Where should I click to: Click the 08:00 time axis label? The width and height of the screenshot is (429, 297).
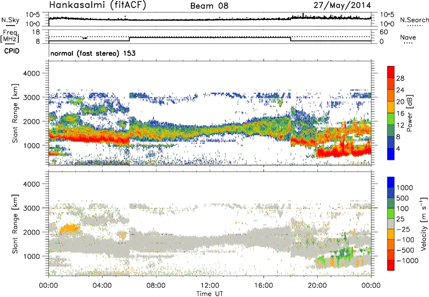pos(156,286)
